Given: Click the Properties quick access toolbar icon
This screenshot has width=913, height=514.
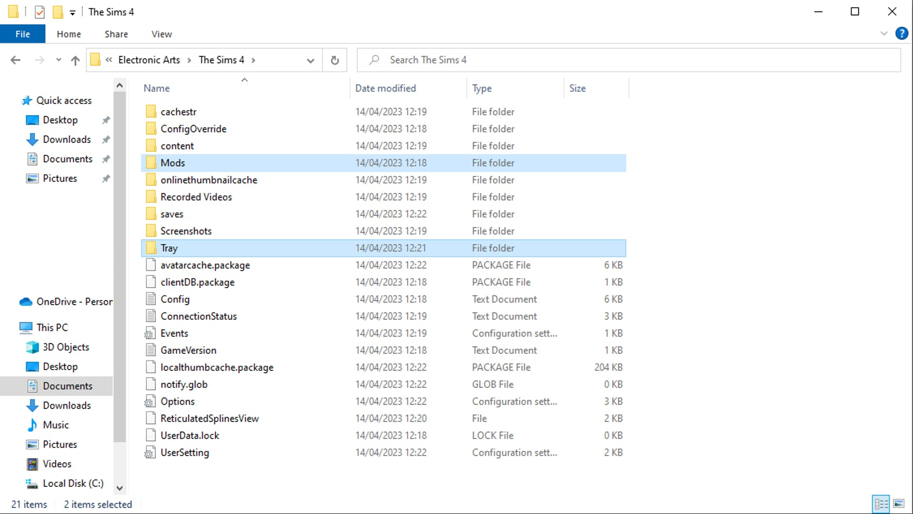Looking at the screenshot, I should (40, 12).
